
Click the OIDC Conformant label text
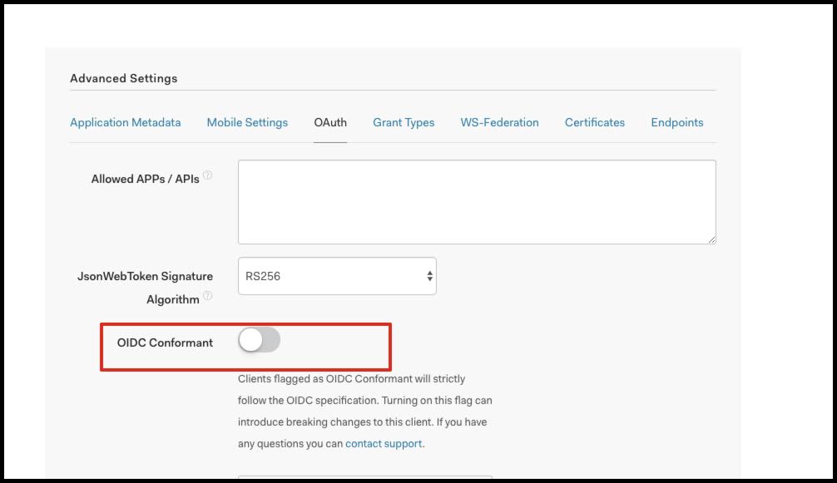tap(165, 343)
